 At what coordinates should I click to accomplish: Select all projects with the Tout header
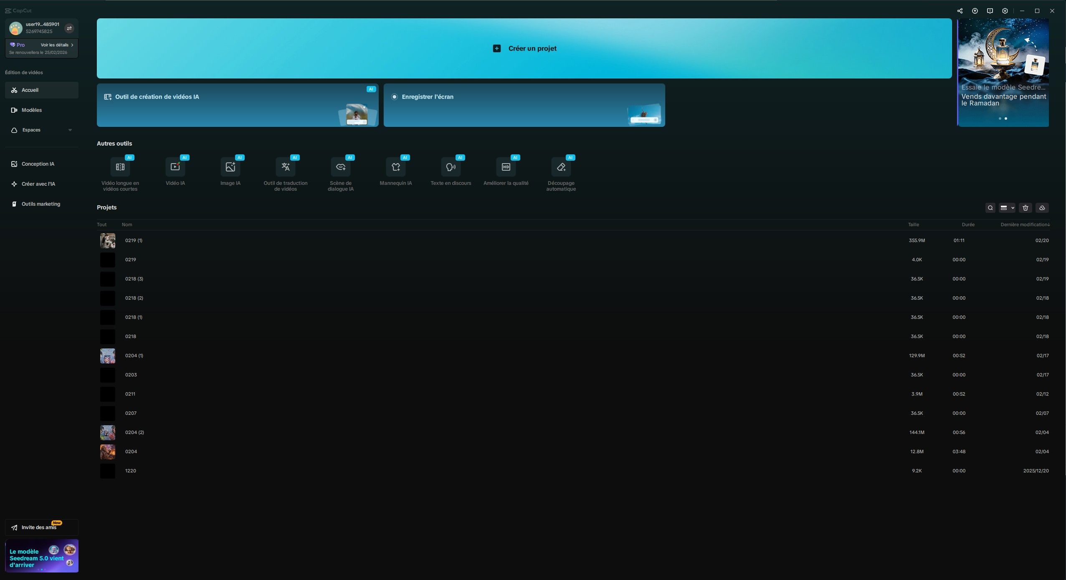[x=102, y=224]
